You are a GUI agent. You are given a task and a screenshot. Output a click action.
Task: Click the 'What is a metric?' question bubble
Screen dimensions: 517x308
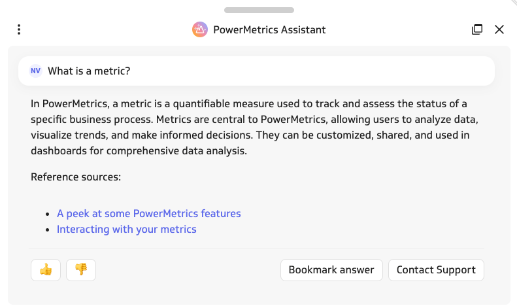point(256,71)
